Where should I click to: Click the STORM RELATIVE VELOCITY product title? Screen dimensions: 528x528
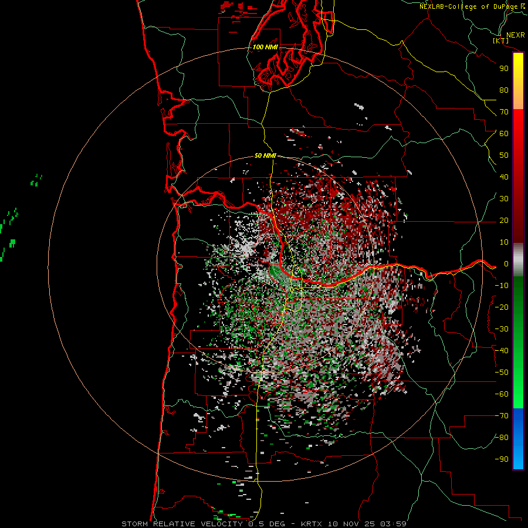[182, 524]
